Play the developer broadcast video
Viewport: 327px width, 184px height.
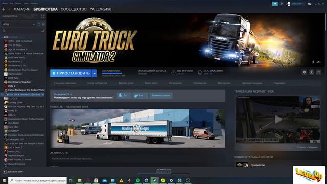[x=278, y=120]
